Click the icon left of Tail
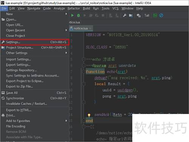189x142 pixels. (x=139, y=16)
